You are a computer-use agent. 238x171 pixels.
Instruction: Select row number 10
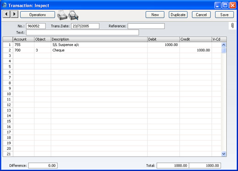pos(8,94)
